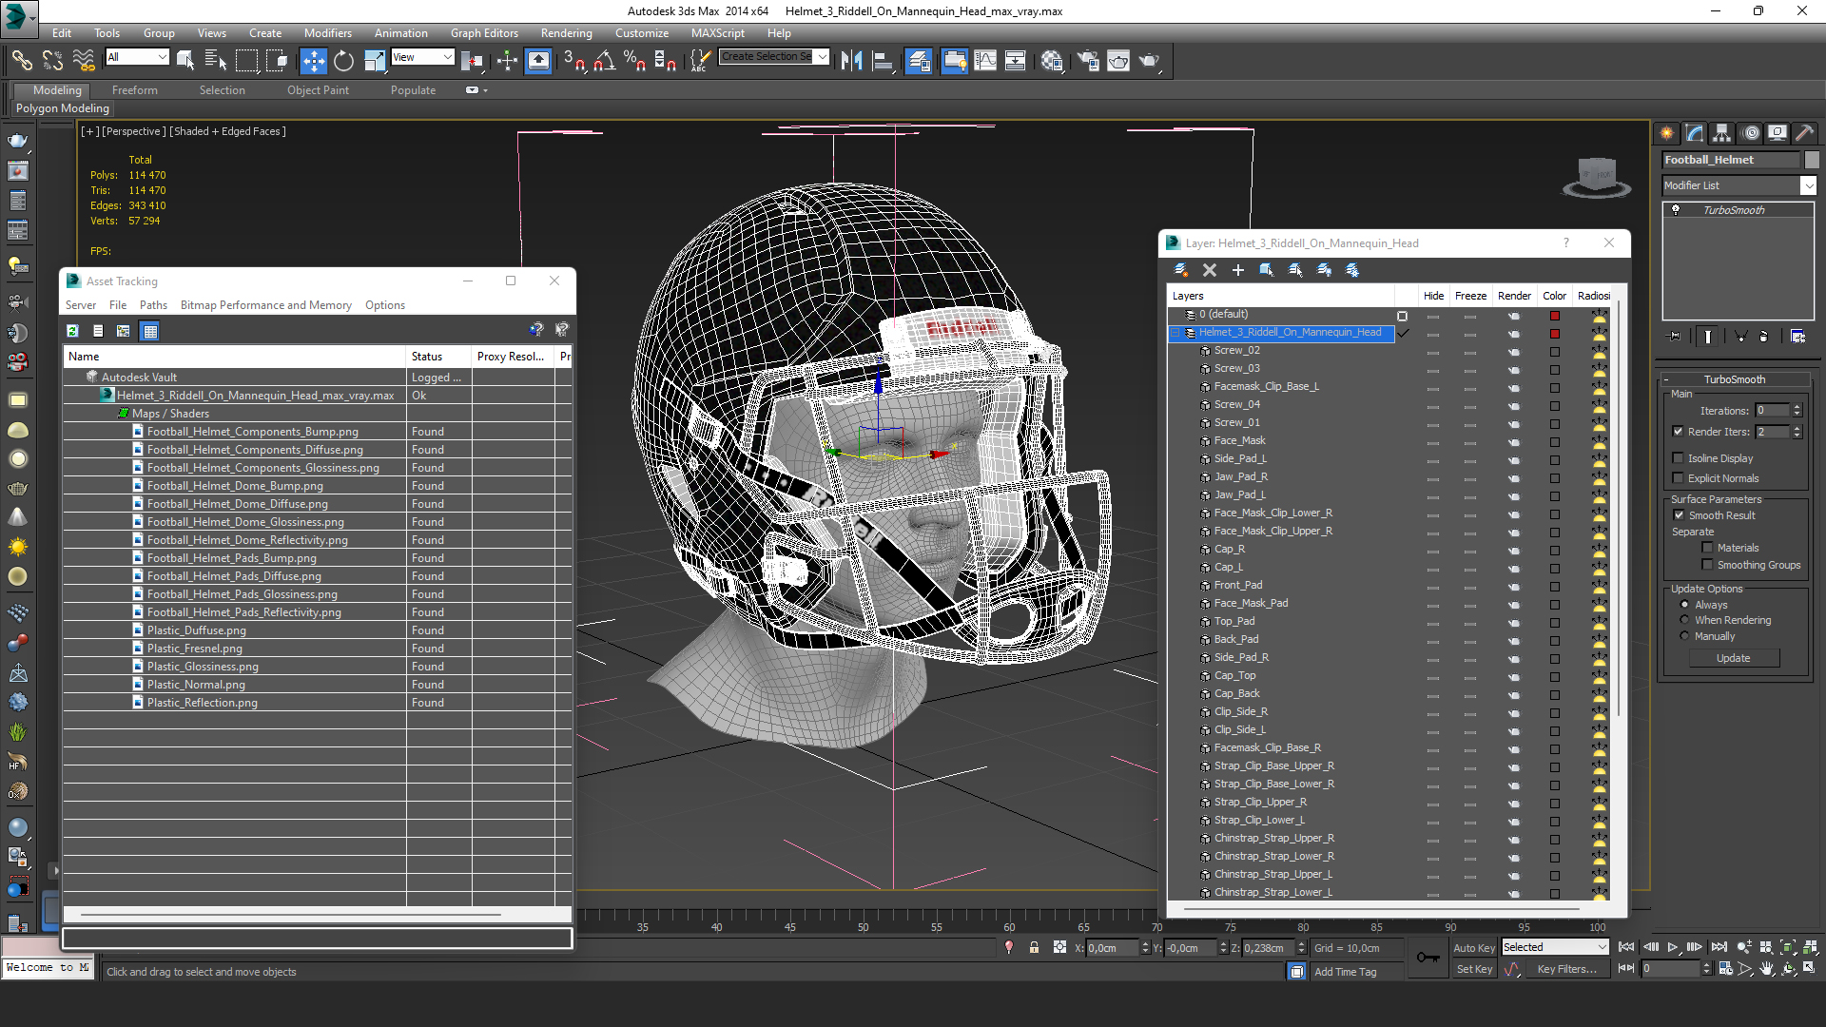Click the Align tool icon

pyautogui.click(x=883, y=61)
